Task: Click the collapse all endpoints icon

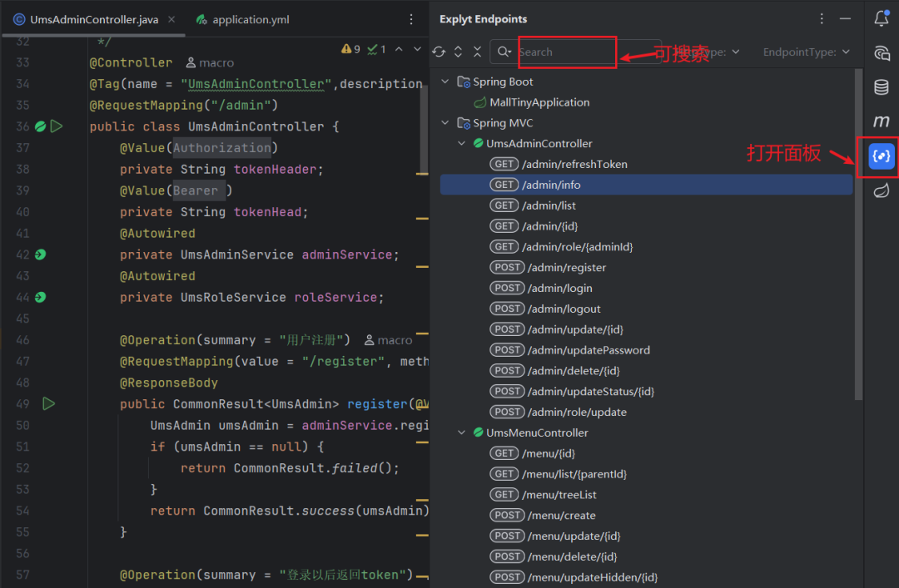Action: [477, 52]
